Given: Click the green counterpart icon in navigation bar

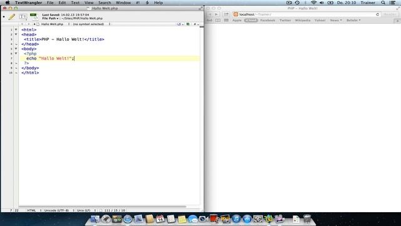Looking at the screenshot, I should point(188,24).
